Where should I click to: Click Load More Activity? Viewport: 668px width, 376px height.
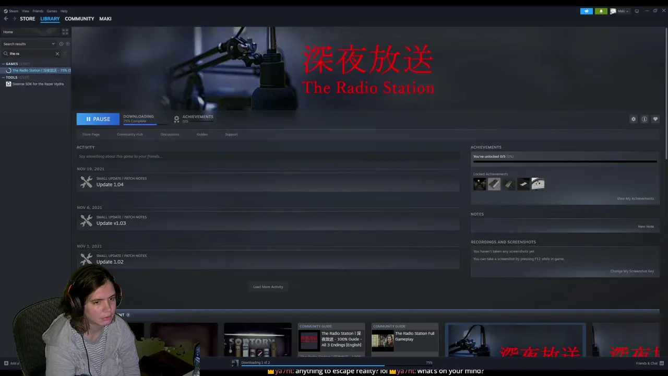268,287
